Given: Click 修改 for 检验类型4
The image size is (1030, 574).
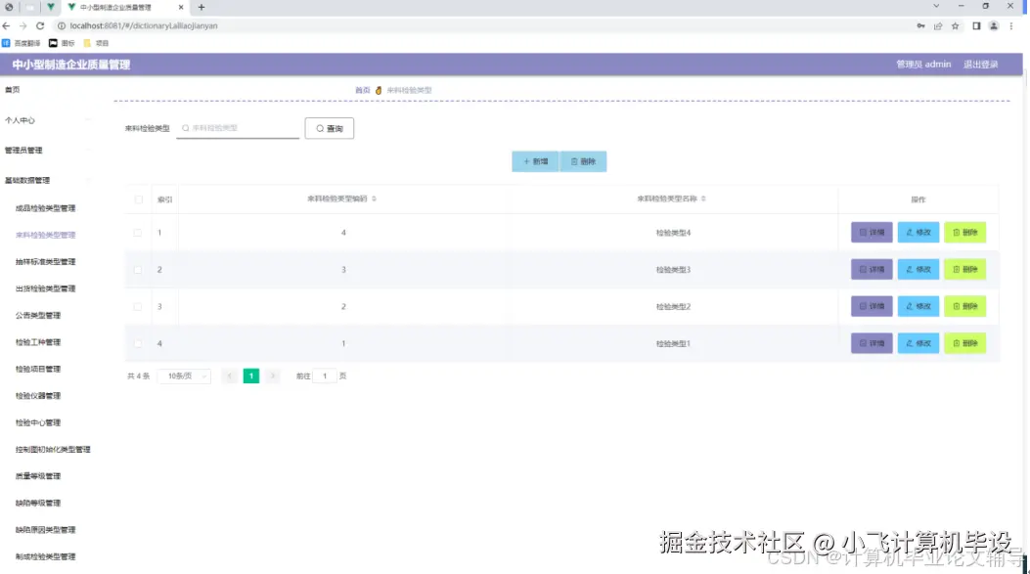Looking at the screenshot, I should tap(918, 233).
